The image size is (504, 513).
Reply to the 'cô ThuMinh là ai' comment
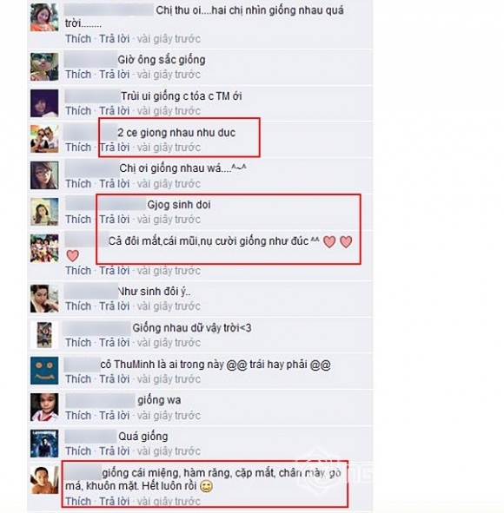coord(115,378)
